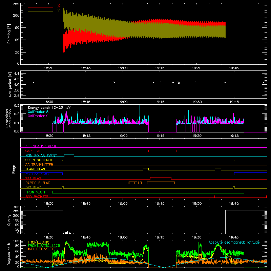
Task: Click the dim olive flag label below PARTICLE_FLAG
Action: click(x=33, y=187)
